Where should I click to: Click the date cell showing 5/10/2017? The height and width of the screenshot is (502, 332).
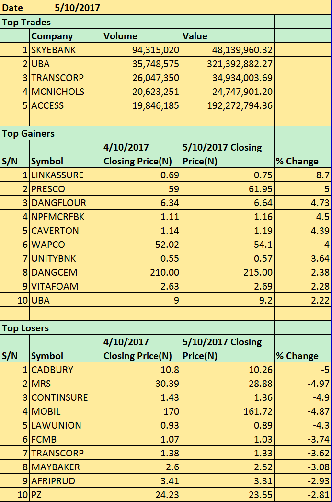pos(77,8)
